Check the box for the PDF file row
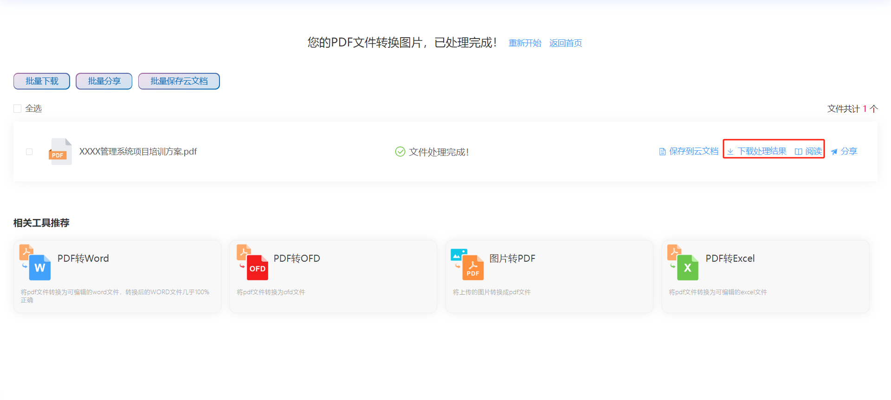The image size is (891, 400). (29, 152)
